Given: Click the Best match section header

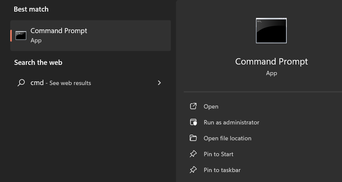Looking at the screenshot, I should (x=31, y=9).
